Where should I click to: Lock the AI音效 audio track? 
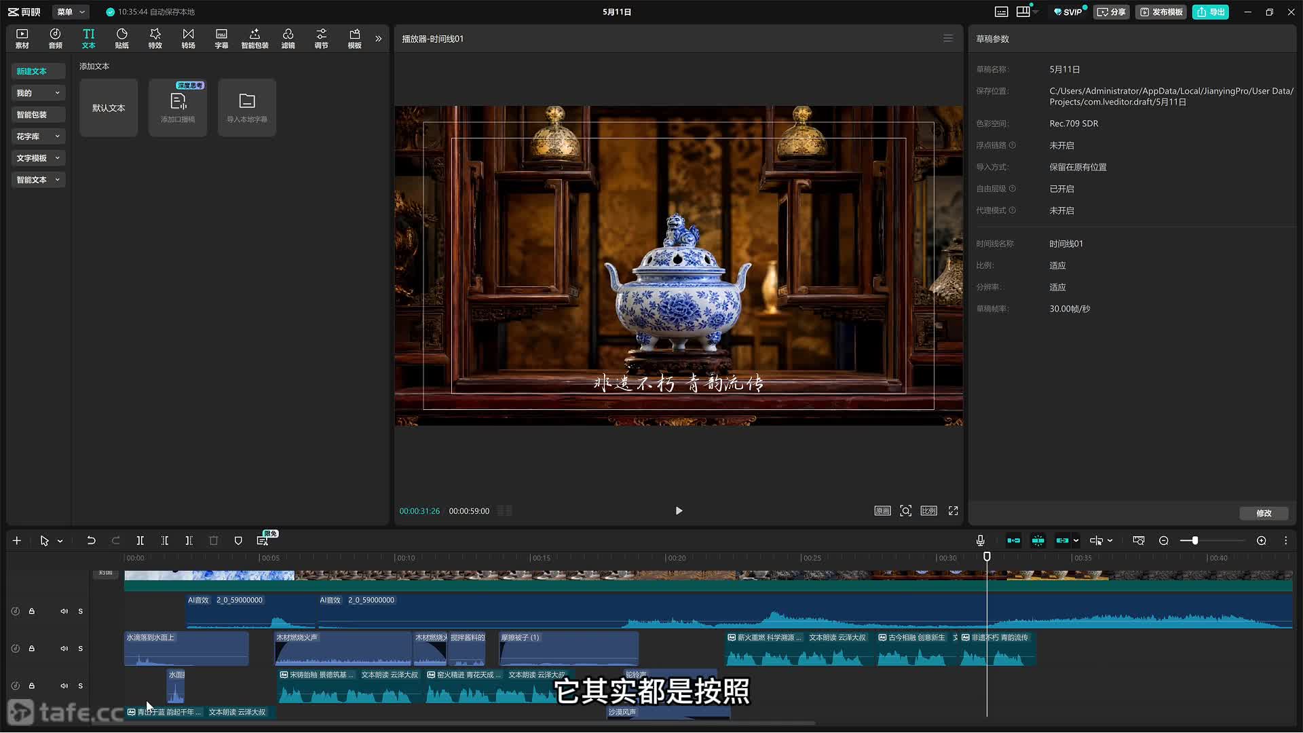tap(31, 612)
